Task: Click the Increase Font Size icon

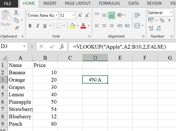Action: pos(80,16)
